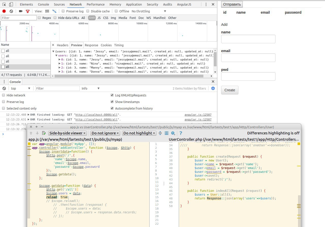Open the diff viewer settings gear
The width and height of the screenshot is (325, 227).
pyautogui.click(x=173, y=133)
